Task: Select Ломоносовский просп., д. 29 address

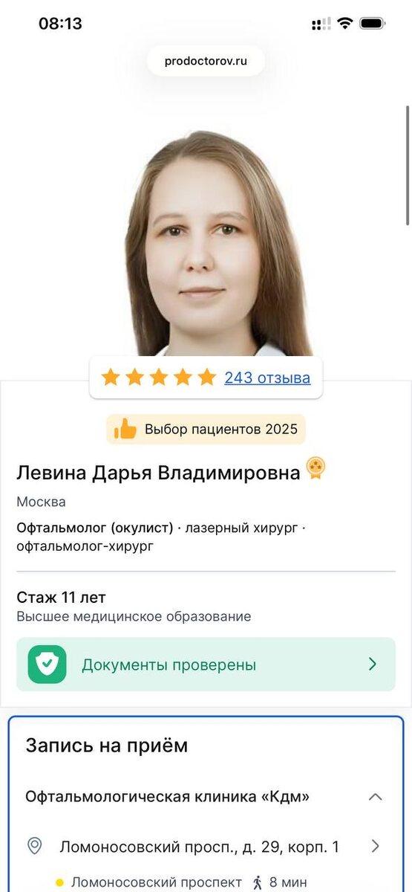Action: [200, 846]
